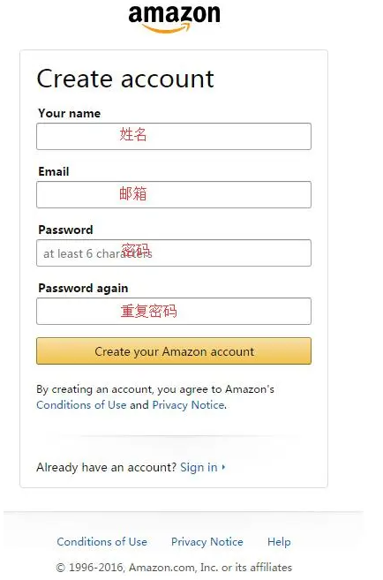Open footer Privacy Notice link
Screen dimensions: 383x580
click(x=207, y=542)
